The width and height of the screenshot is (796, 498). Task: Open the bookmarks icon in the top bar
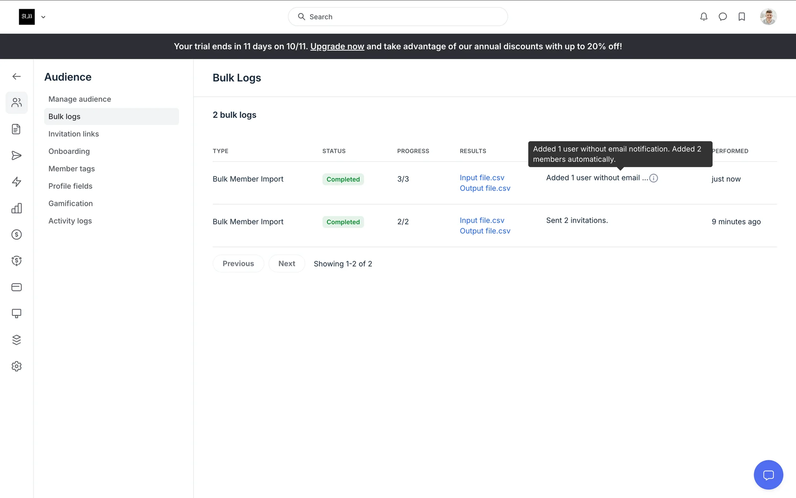tap(742, 17)
